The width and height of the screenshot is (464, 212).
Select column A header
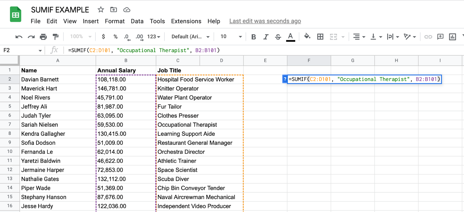(x=58, y=61)
